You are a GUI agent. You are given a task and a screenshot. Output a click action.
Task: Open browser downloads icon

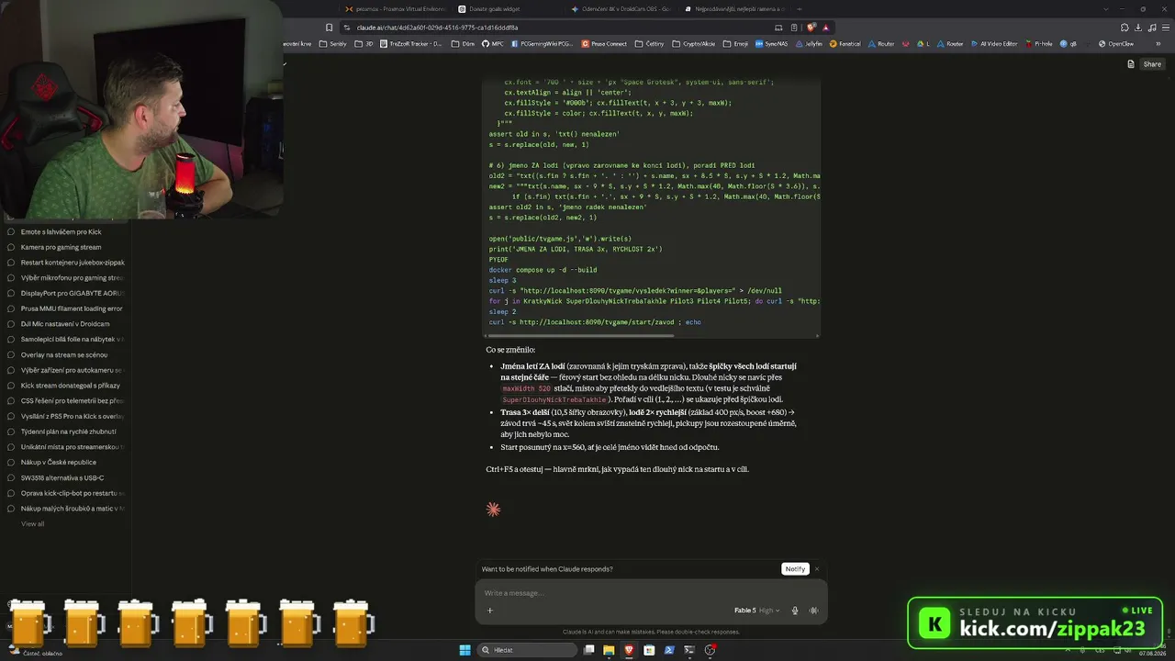point(1138,28)
